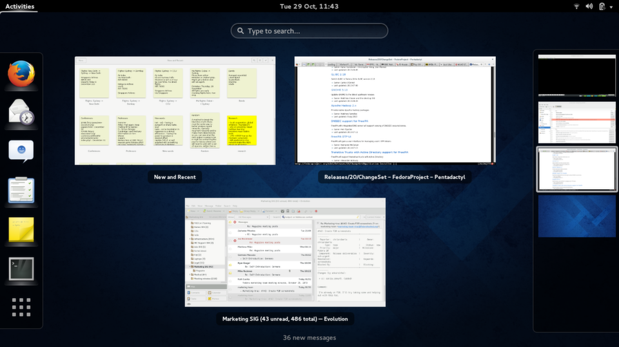Viewport: 619px width, 347px height.
Task: Click Releases/20/ChangeSet window caption
Action: [x=395, y=177]
